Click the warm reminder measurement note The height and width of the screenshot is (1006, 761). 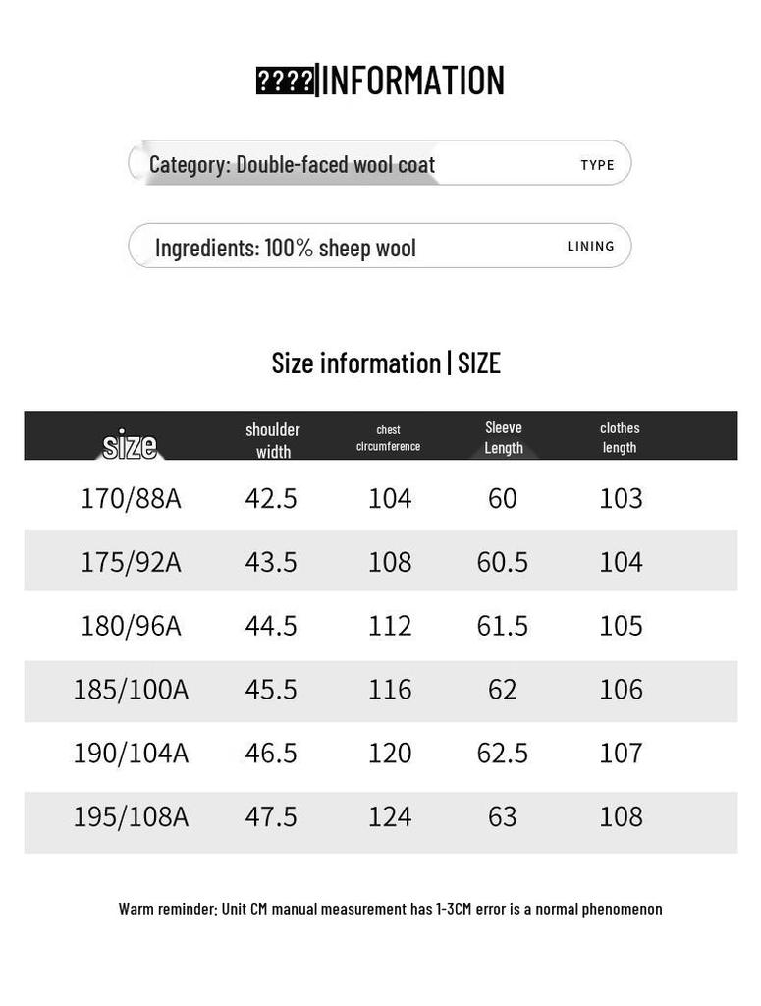[390, 909]
